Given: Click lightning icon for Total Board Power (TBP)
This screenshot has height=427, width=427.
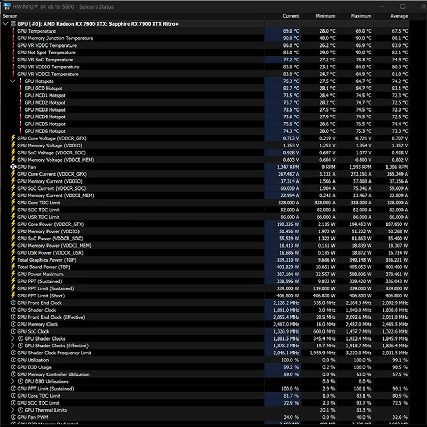Looking at the screenshot, I should coord(13,267).
